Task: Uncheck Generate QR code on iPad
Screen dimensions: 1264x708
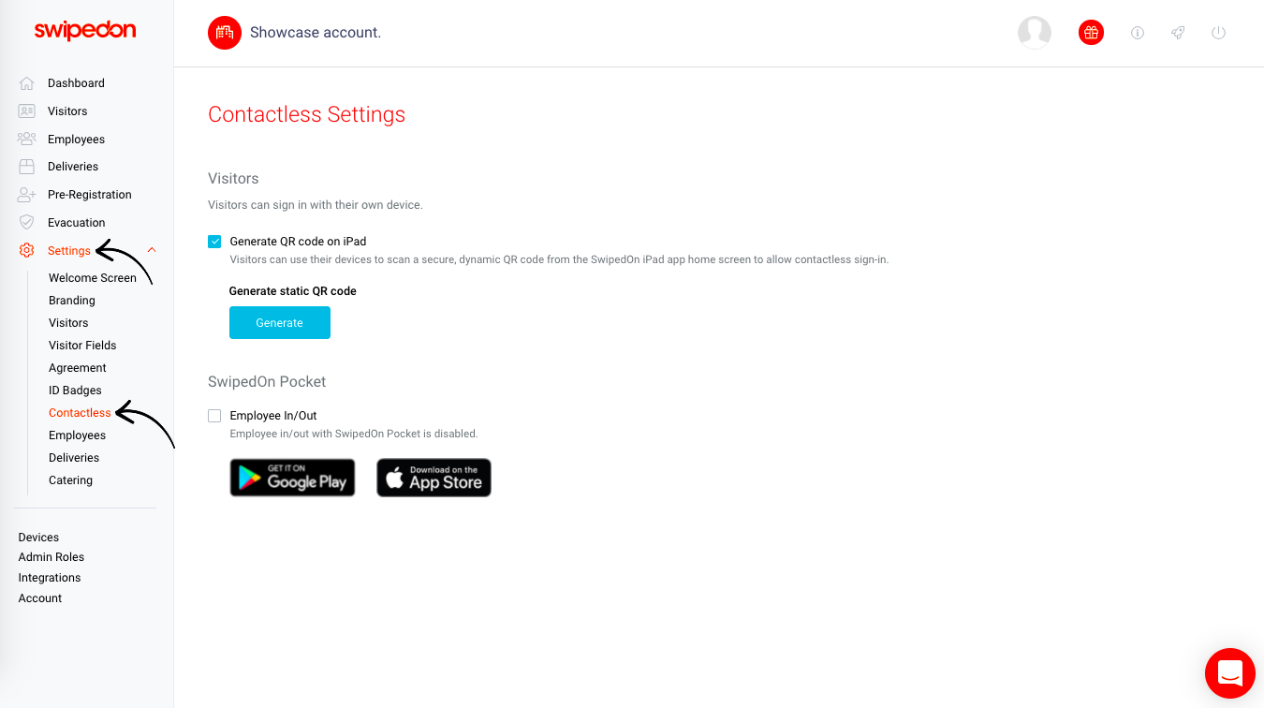Action: click(214, 242)
